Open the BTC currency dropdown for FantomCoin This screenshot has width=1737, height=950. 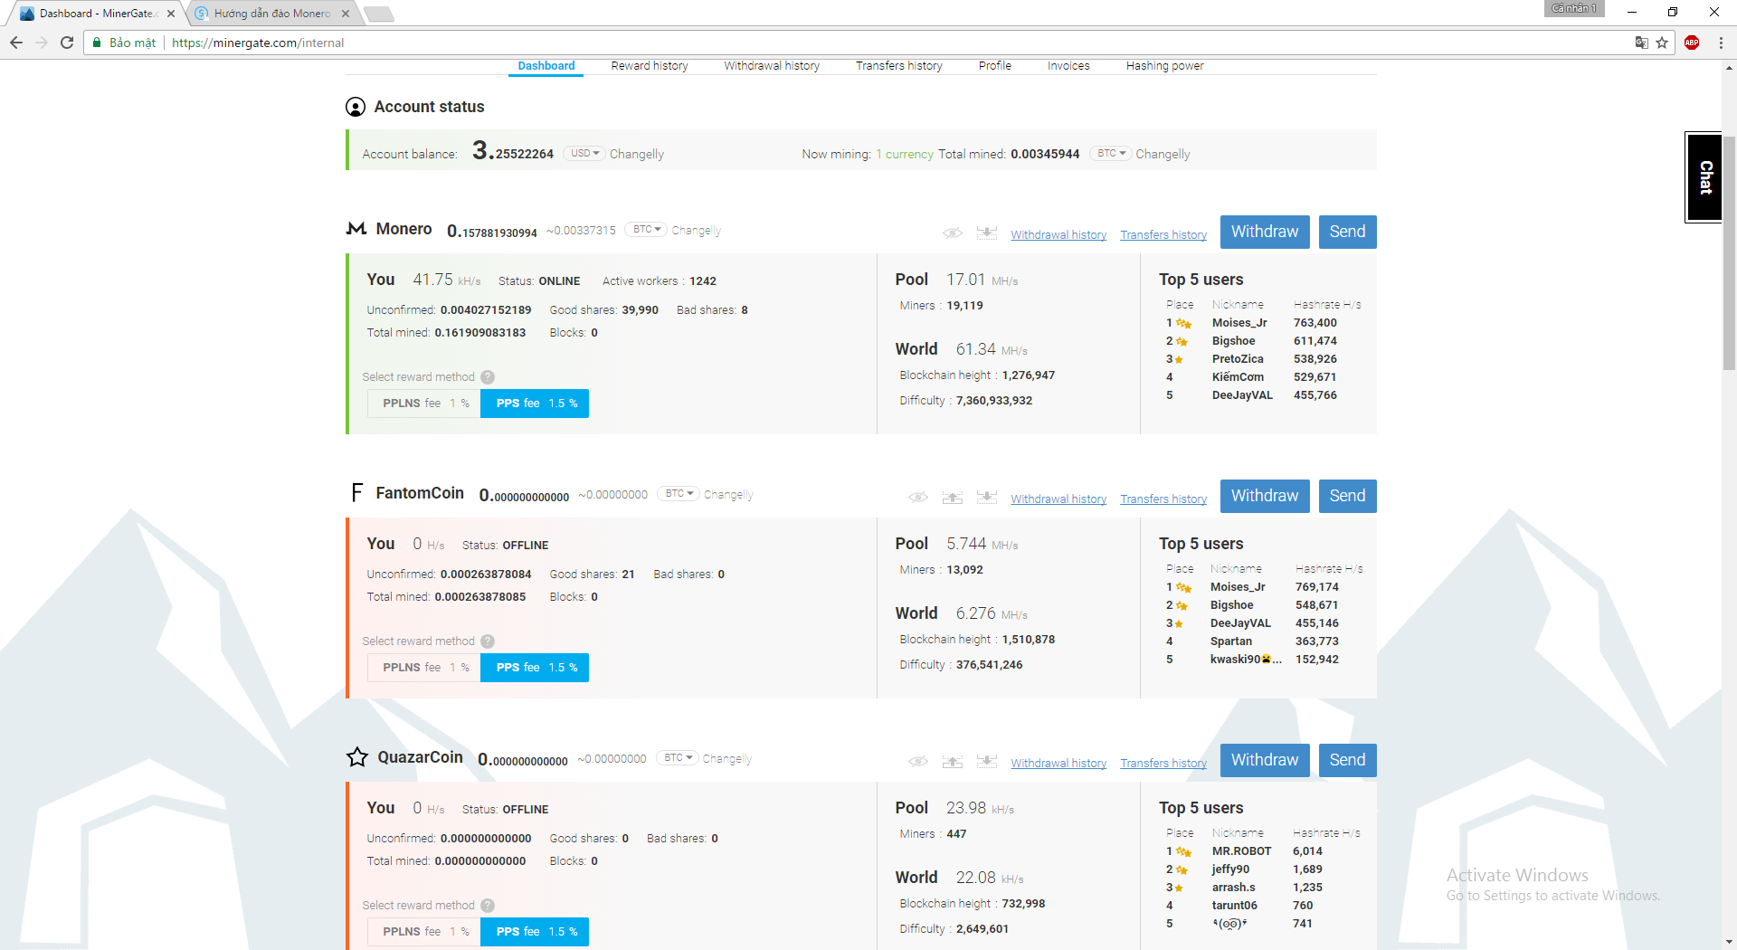(x=679, y=494)
